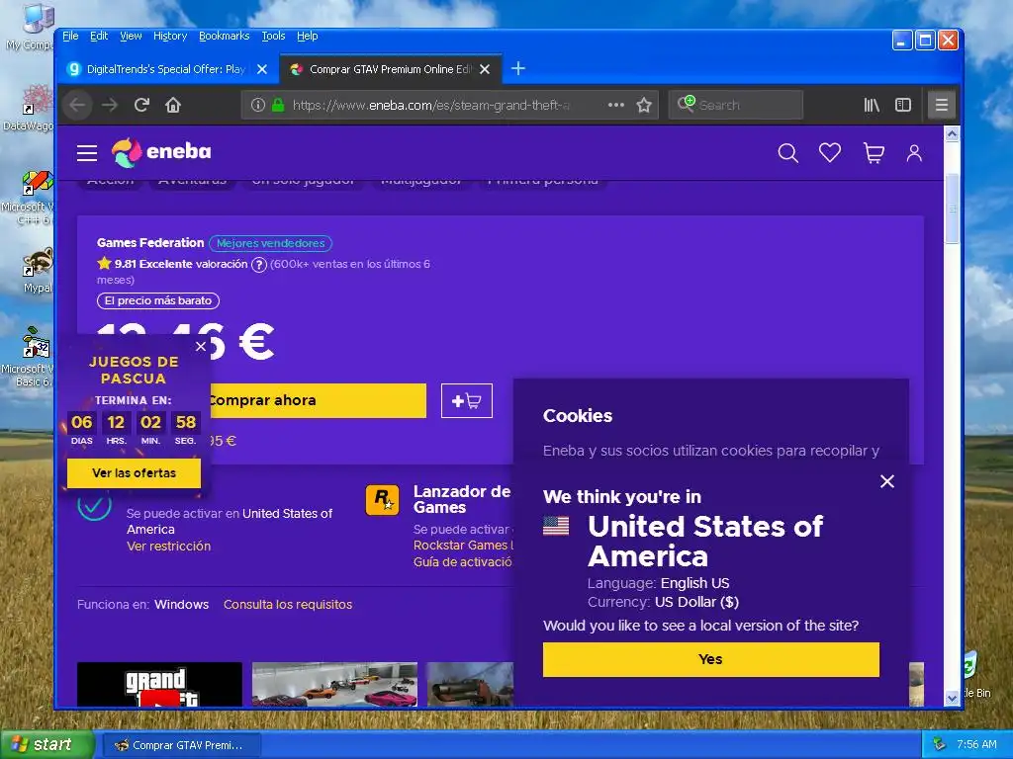The height and width of the screenshot is (759, 1013).
Task: Go to the browser Home page
Action: coord(172,105)
